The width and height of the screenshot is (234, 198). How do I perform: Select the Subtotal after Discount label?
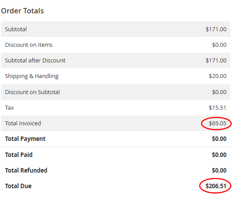tap(35, 61)
